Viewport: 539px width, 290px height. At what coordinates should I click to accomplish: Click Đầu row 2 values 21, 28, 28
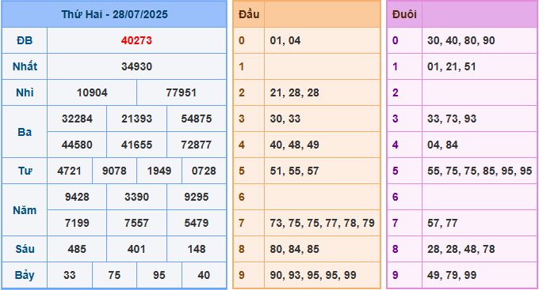295,92
